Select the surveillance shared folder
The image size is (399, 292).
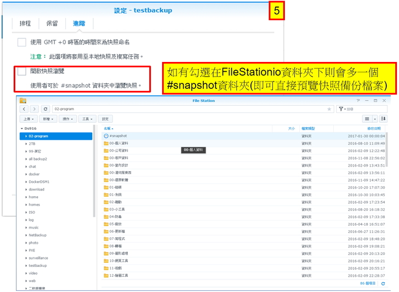pos(38,258)
